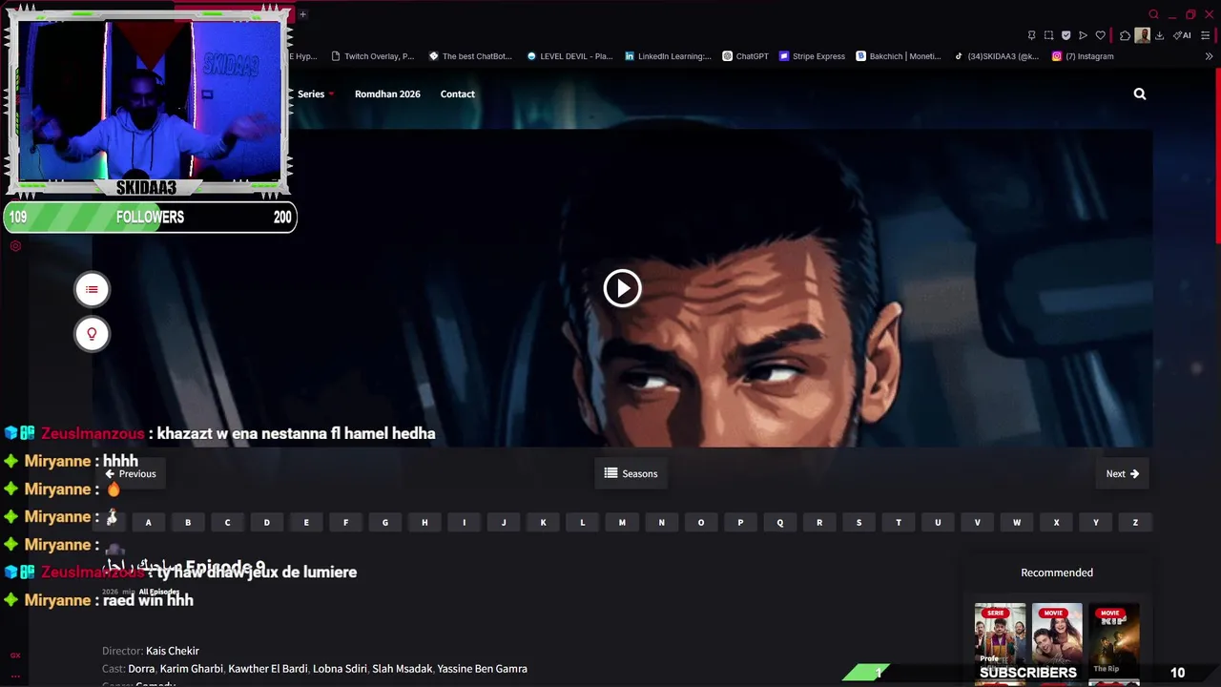
Task: Filter by letter D
Action: click(266, 522)
